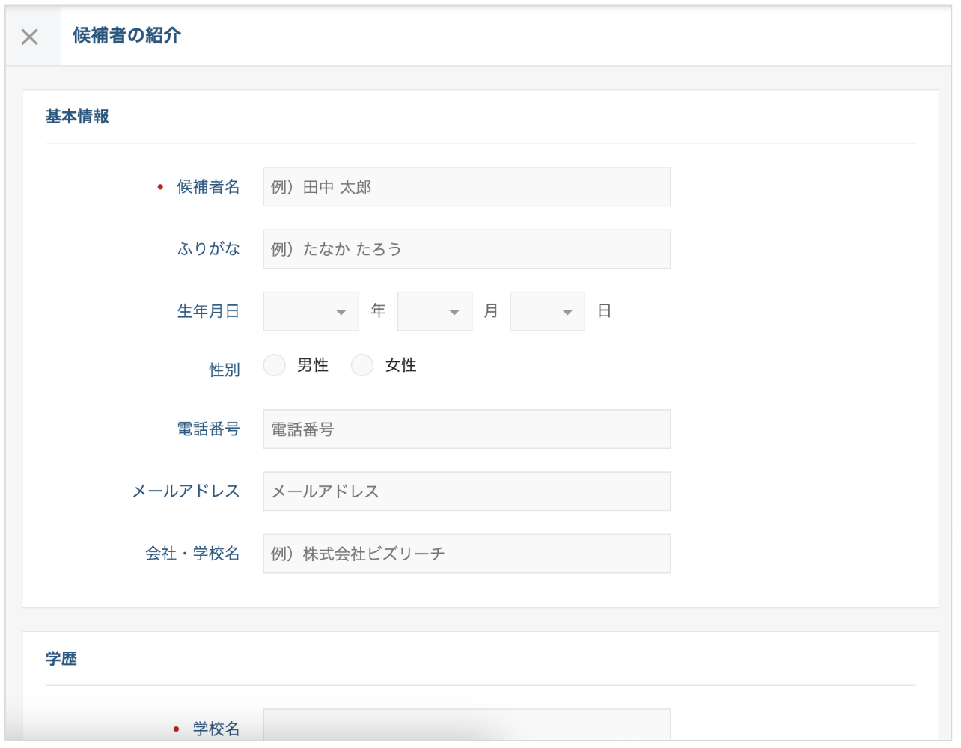This screenshot has height=748, width=961.
Task: Click the 候補者の紹介 title text
Action: 127,35
